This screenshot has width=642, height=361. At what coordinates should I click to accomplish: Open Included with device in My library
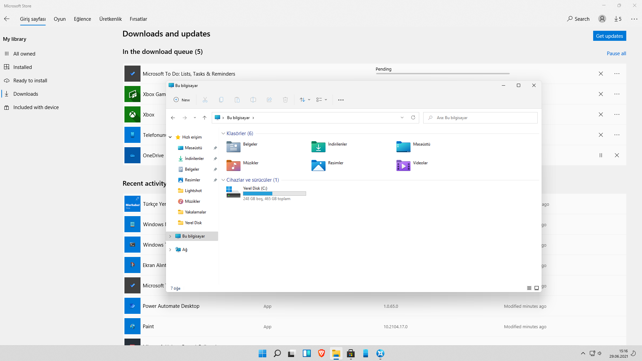click(36, 107)
